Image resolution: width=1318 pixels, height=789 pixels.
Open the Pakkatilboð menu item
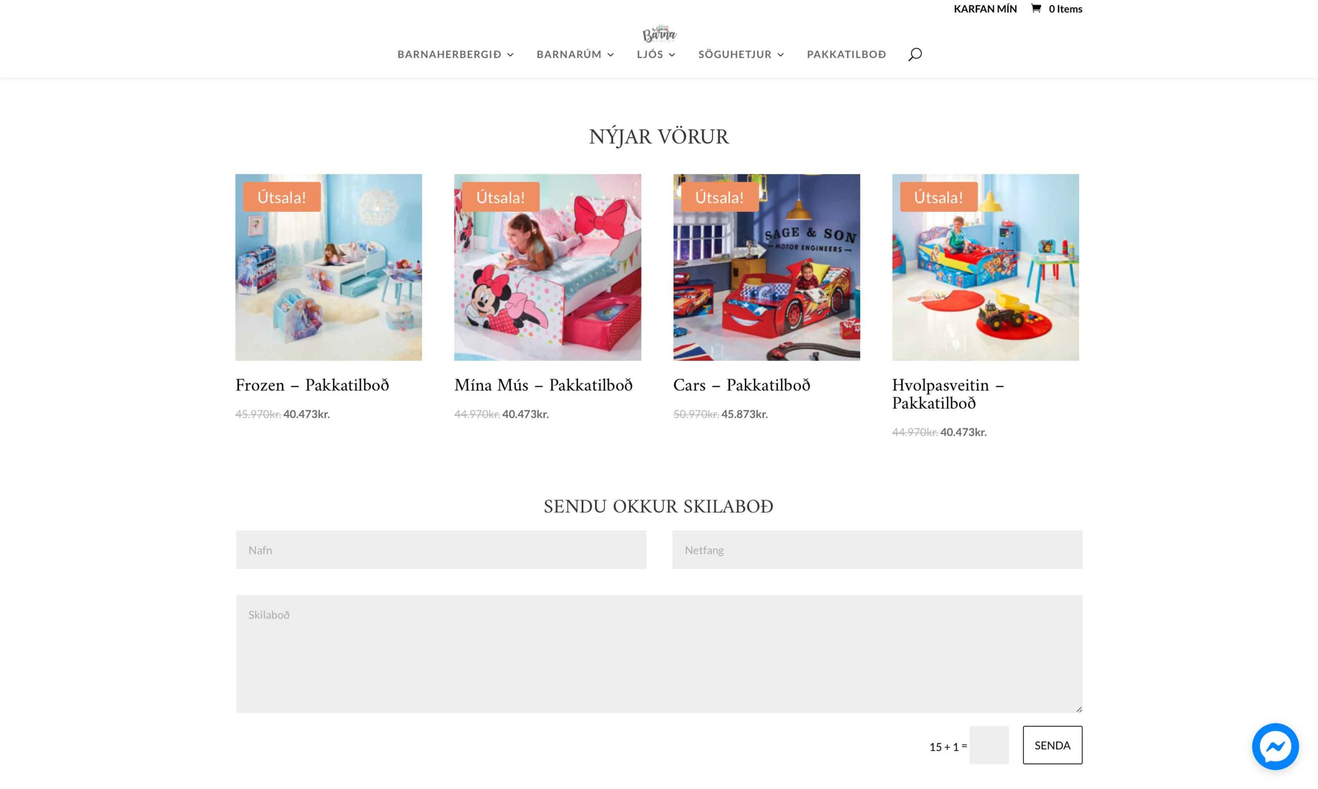point(846,54)
